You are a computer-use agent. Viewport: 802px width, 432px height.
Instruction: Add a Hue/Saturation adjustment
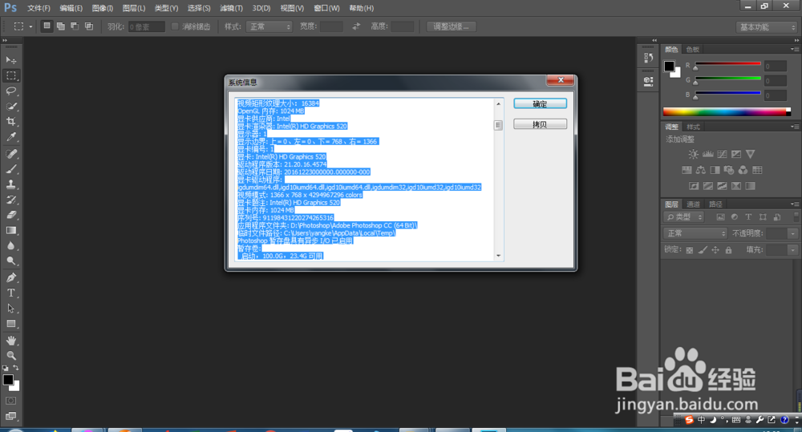[687, 170]
